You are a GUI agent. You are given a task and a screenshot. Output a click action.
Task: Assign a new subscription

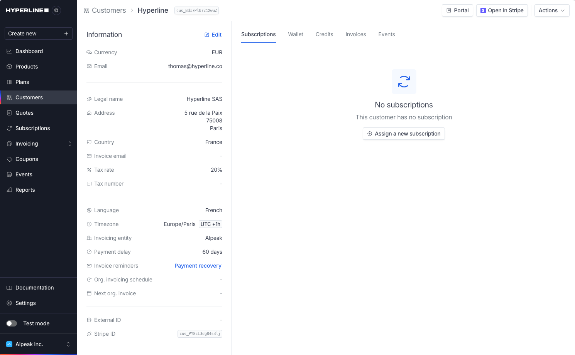(404, 134)
